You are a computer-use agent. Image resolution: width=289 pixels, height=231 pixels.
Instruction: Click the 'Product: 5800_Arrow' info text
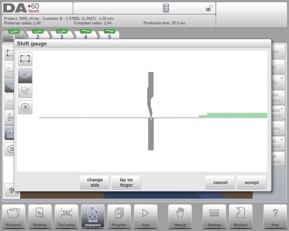(59, 18)
